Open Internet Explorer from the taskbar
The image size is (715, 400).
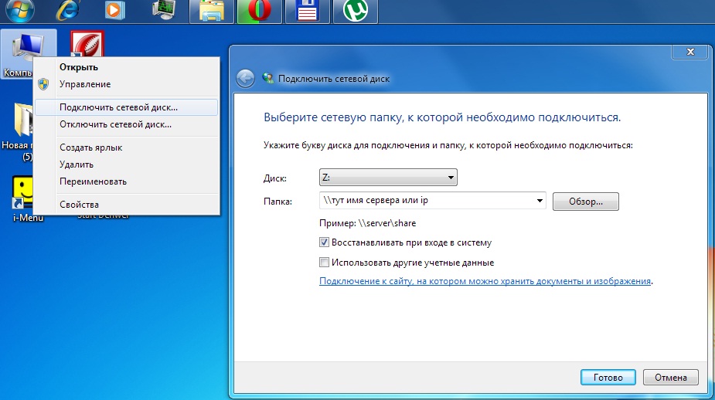pyautogui.click(x=68, y=11)
